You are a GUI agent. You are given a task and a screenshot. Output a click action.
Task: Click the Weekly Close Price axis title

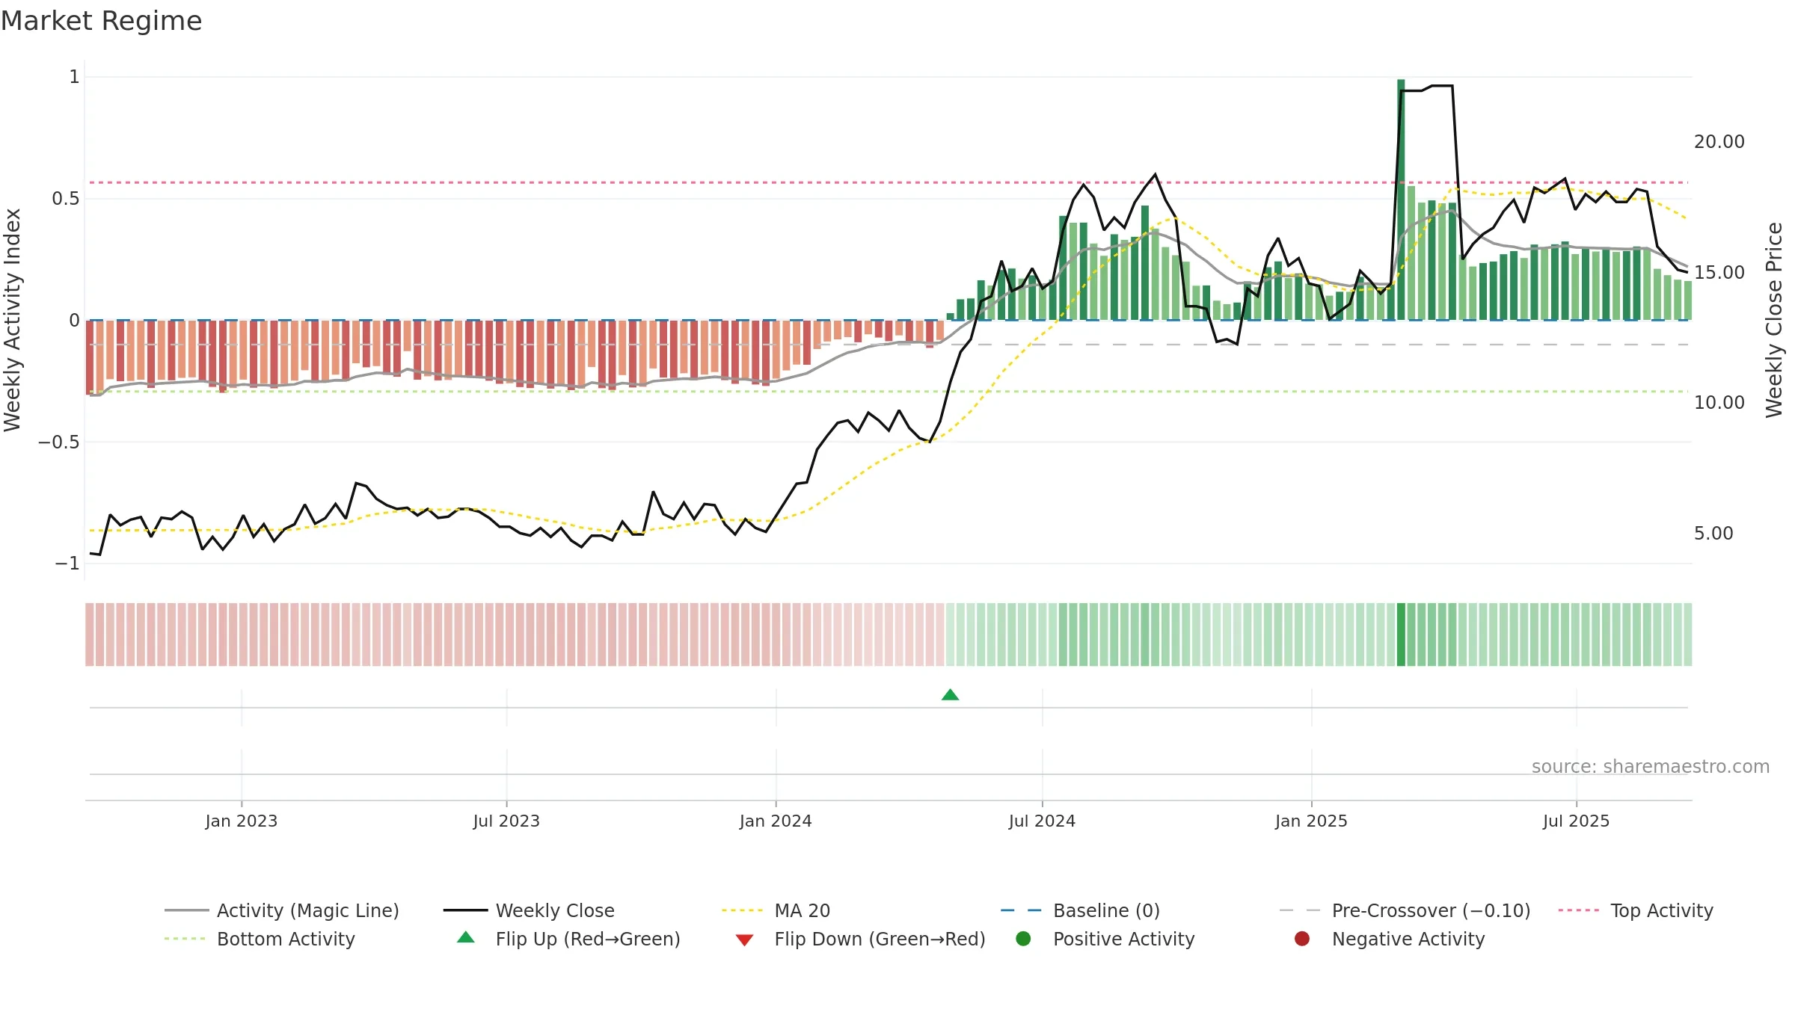pos(1774,320)
